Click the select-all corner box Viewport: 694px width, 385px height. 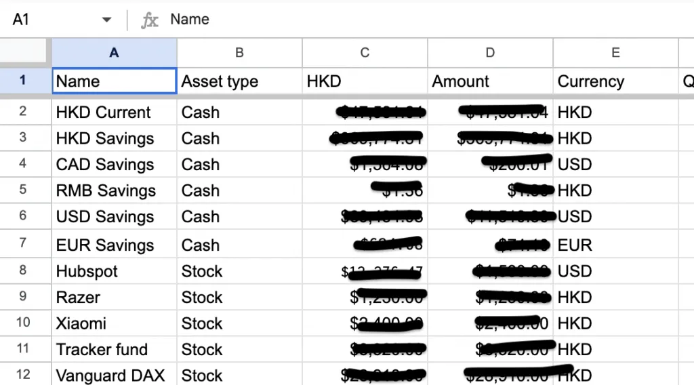tap(23, 52)
